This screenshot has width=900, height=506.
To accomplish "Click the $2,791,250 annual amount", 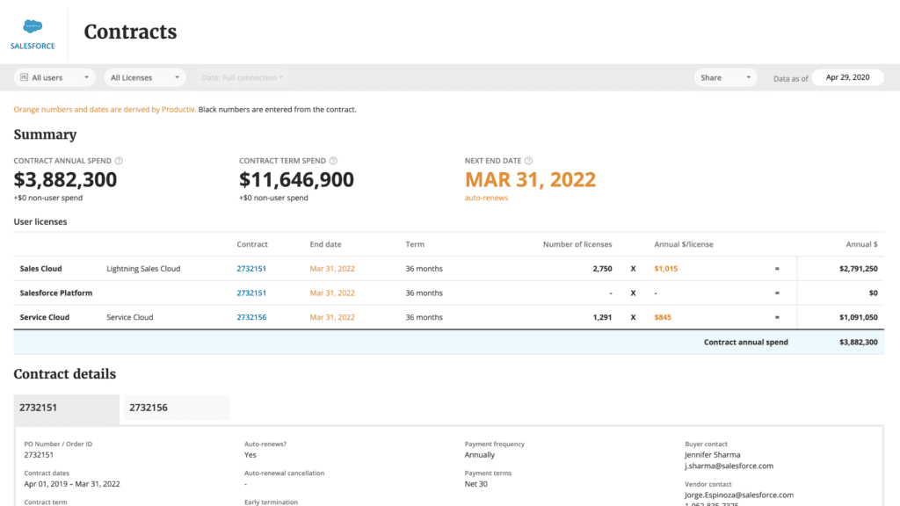I will click(858, 269).
